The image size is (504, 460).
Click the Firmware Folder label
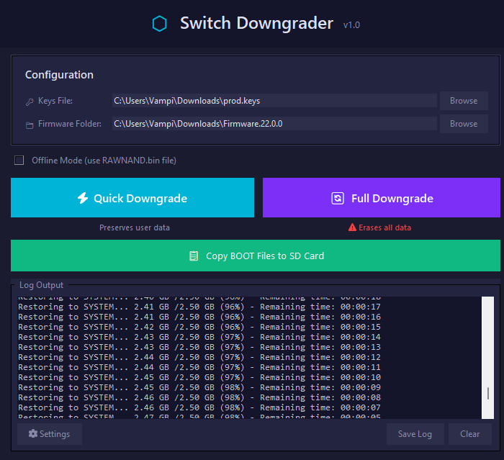coord(70,124)
